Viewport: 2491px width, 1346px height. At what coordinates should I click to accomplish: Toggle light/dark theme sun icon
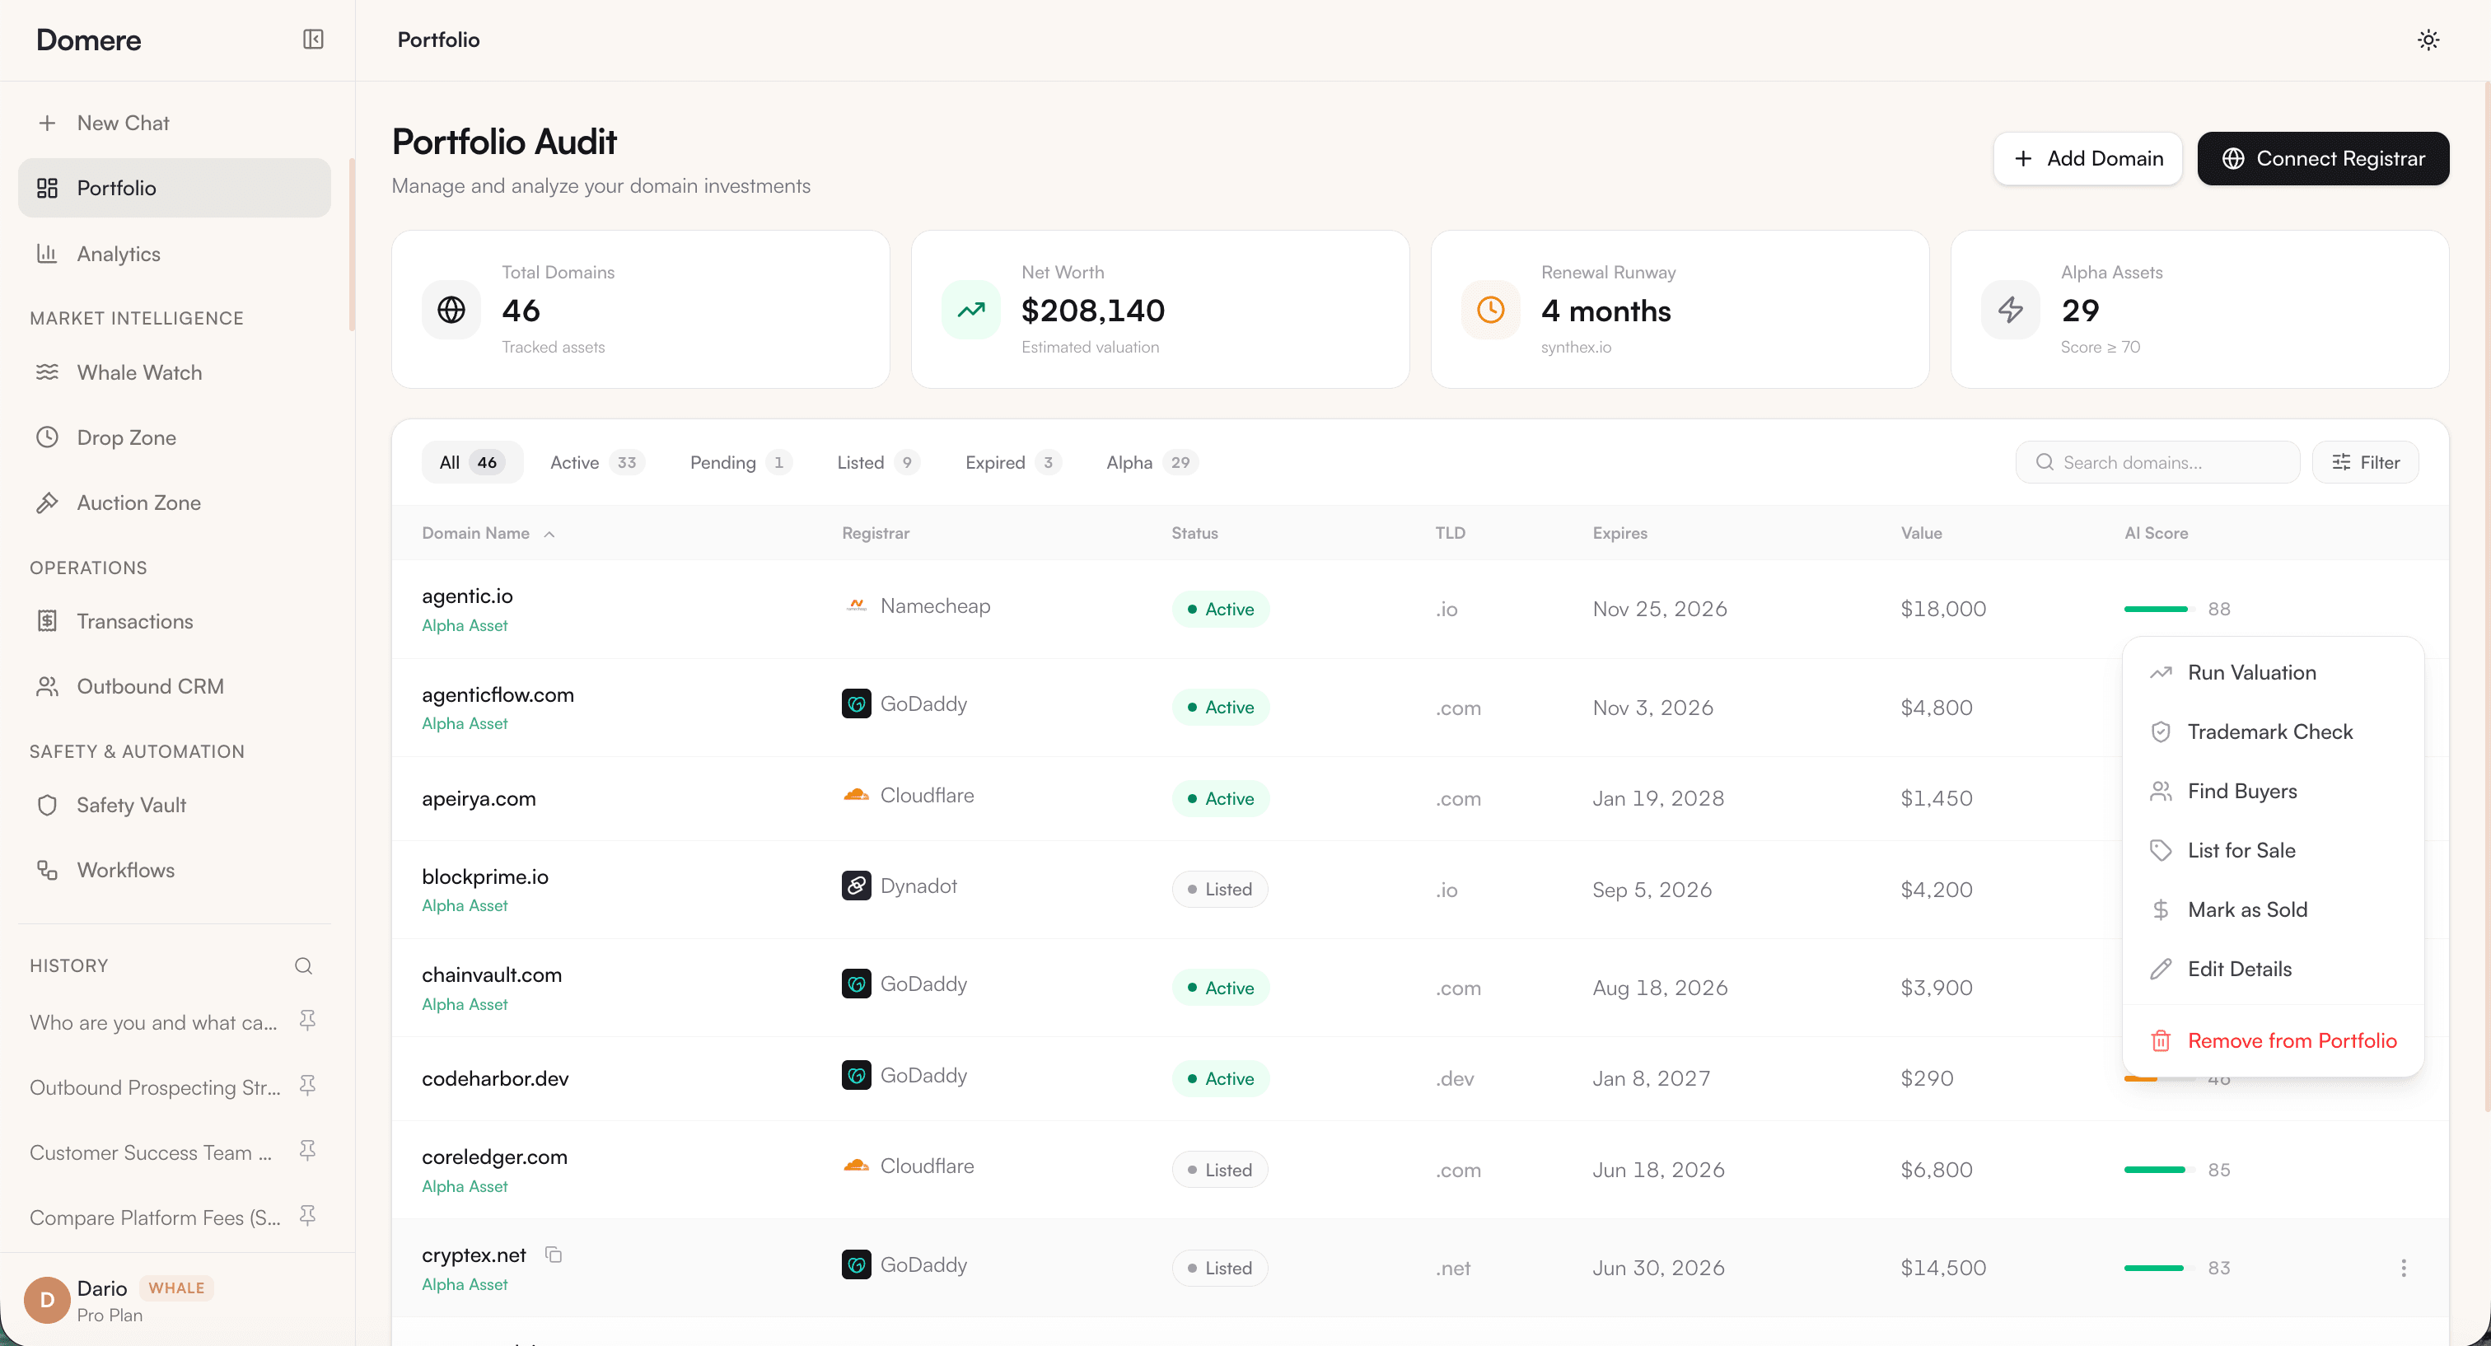[x=2428, y=40]
